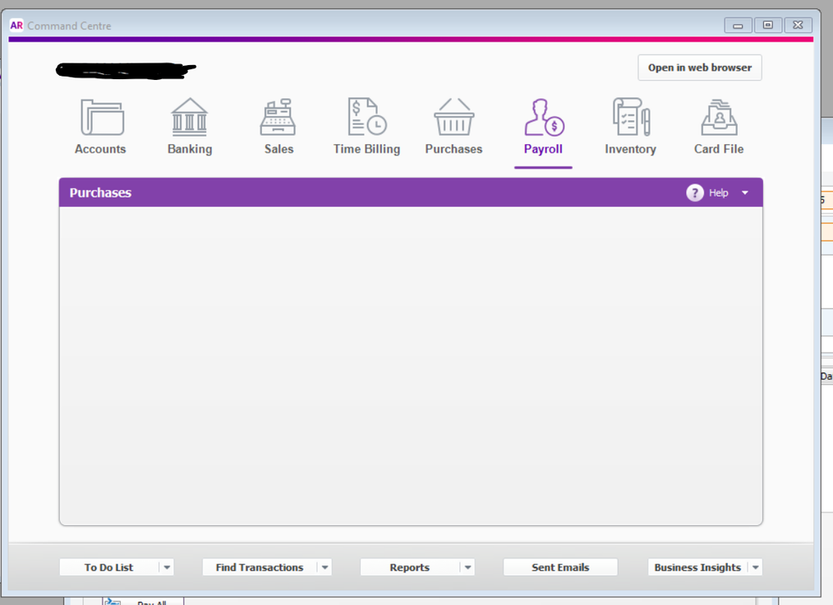This screenshot has width=833, height=605.
Task: Select the Time Billing icon
Action: [x=366, y=117]
